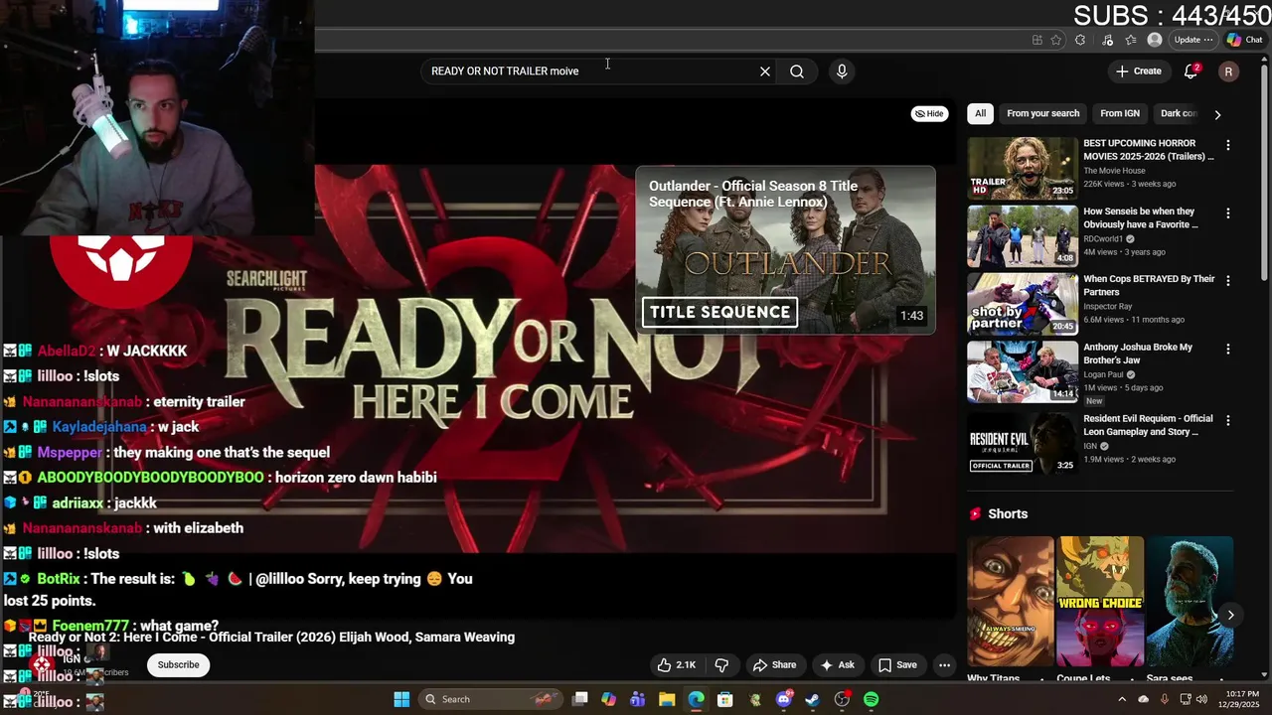Open the Sara sees short thumbnail
This screenshot has height=715, width=1272.
(1190, 602)
